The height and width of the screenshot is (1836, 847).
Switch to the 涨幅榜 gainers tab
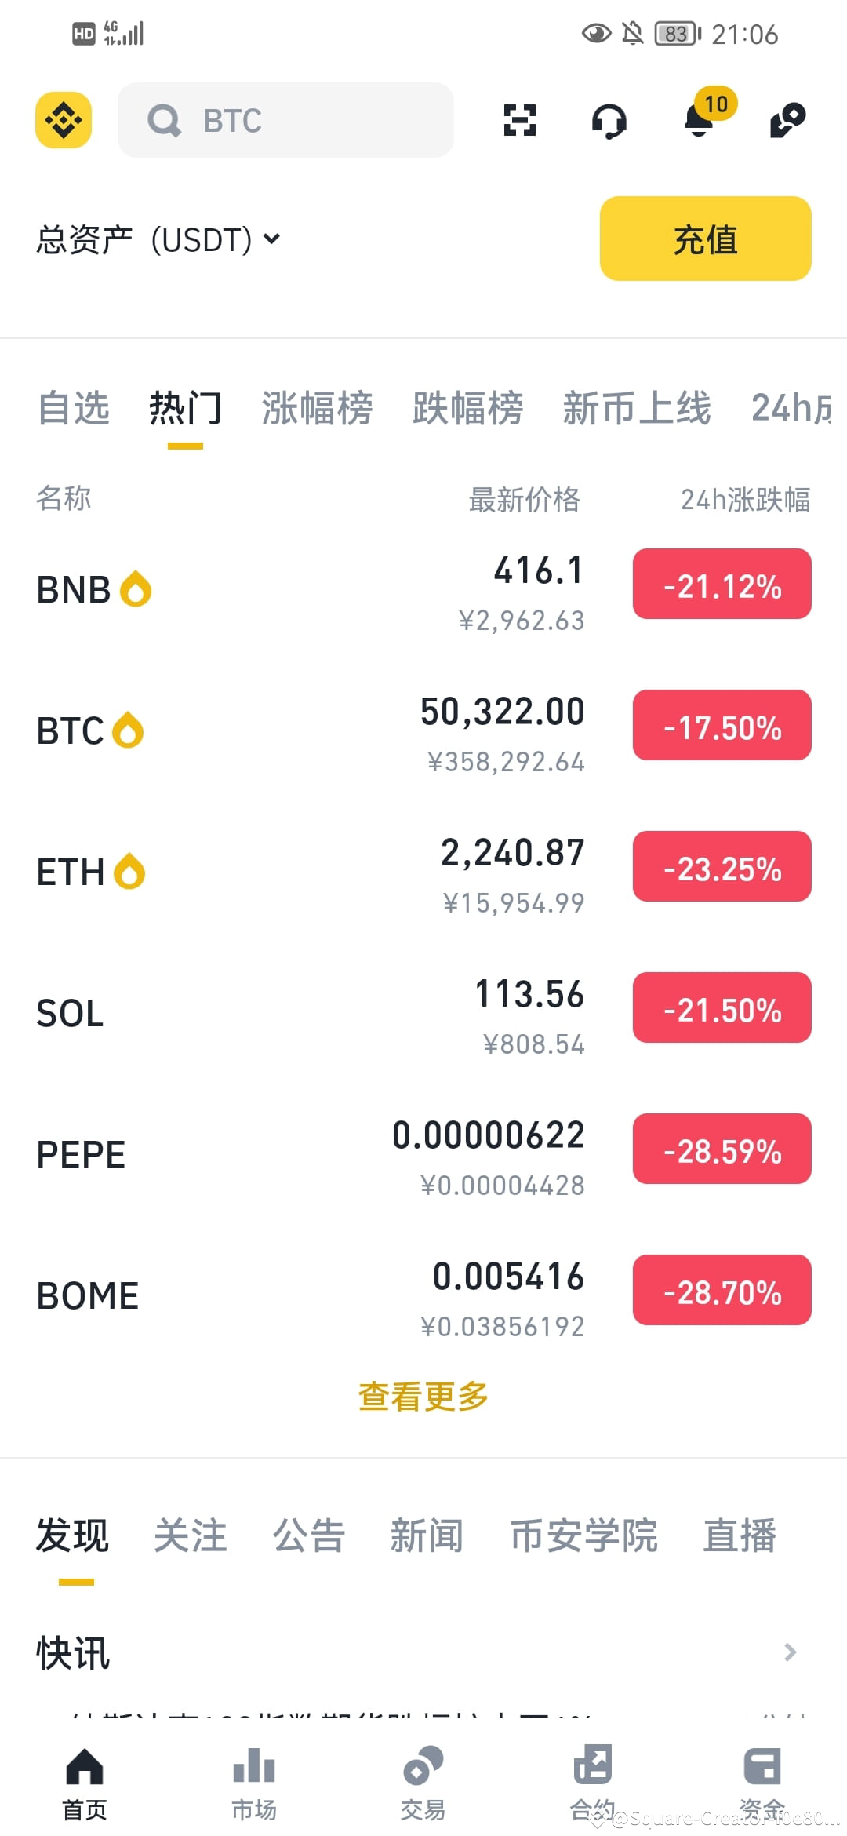317,408
